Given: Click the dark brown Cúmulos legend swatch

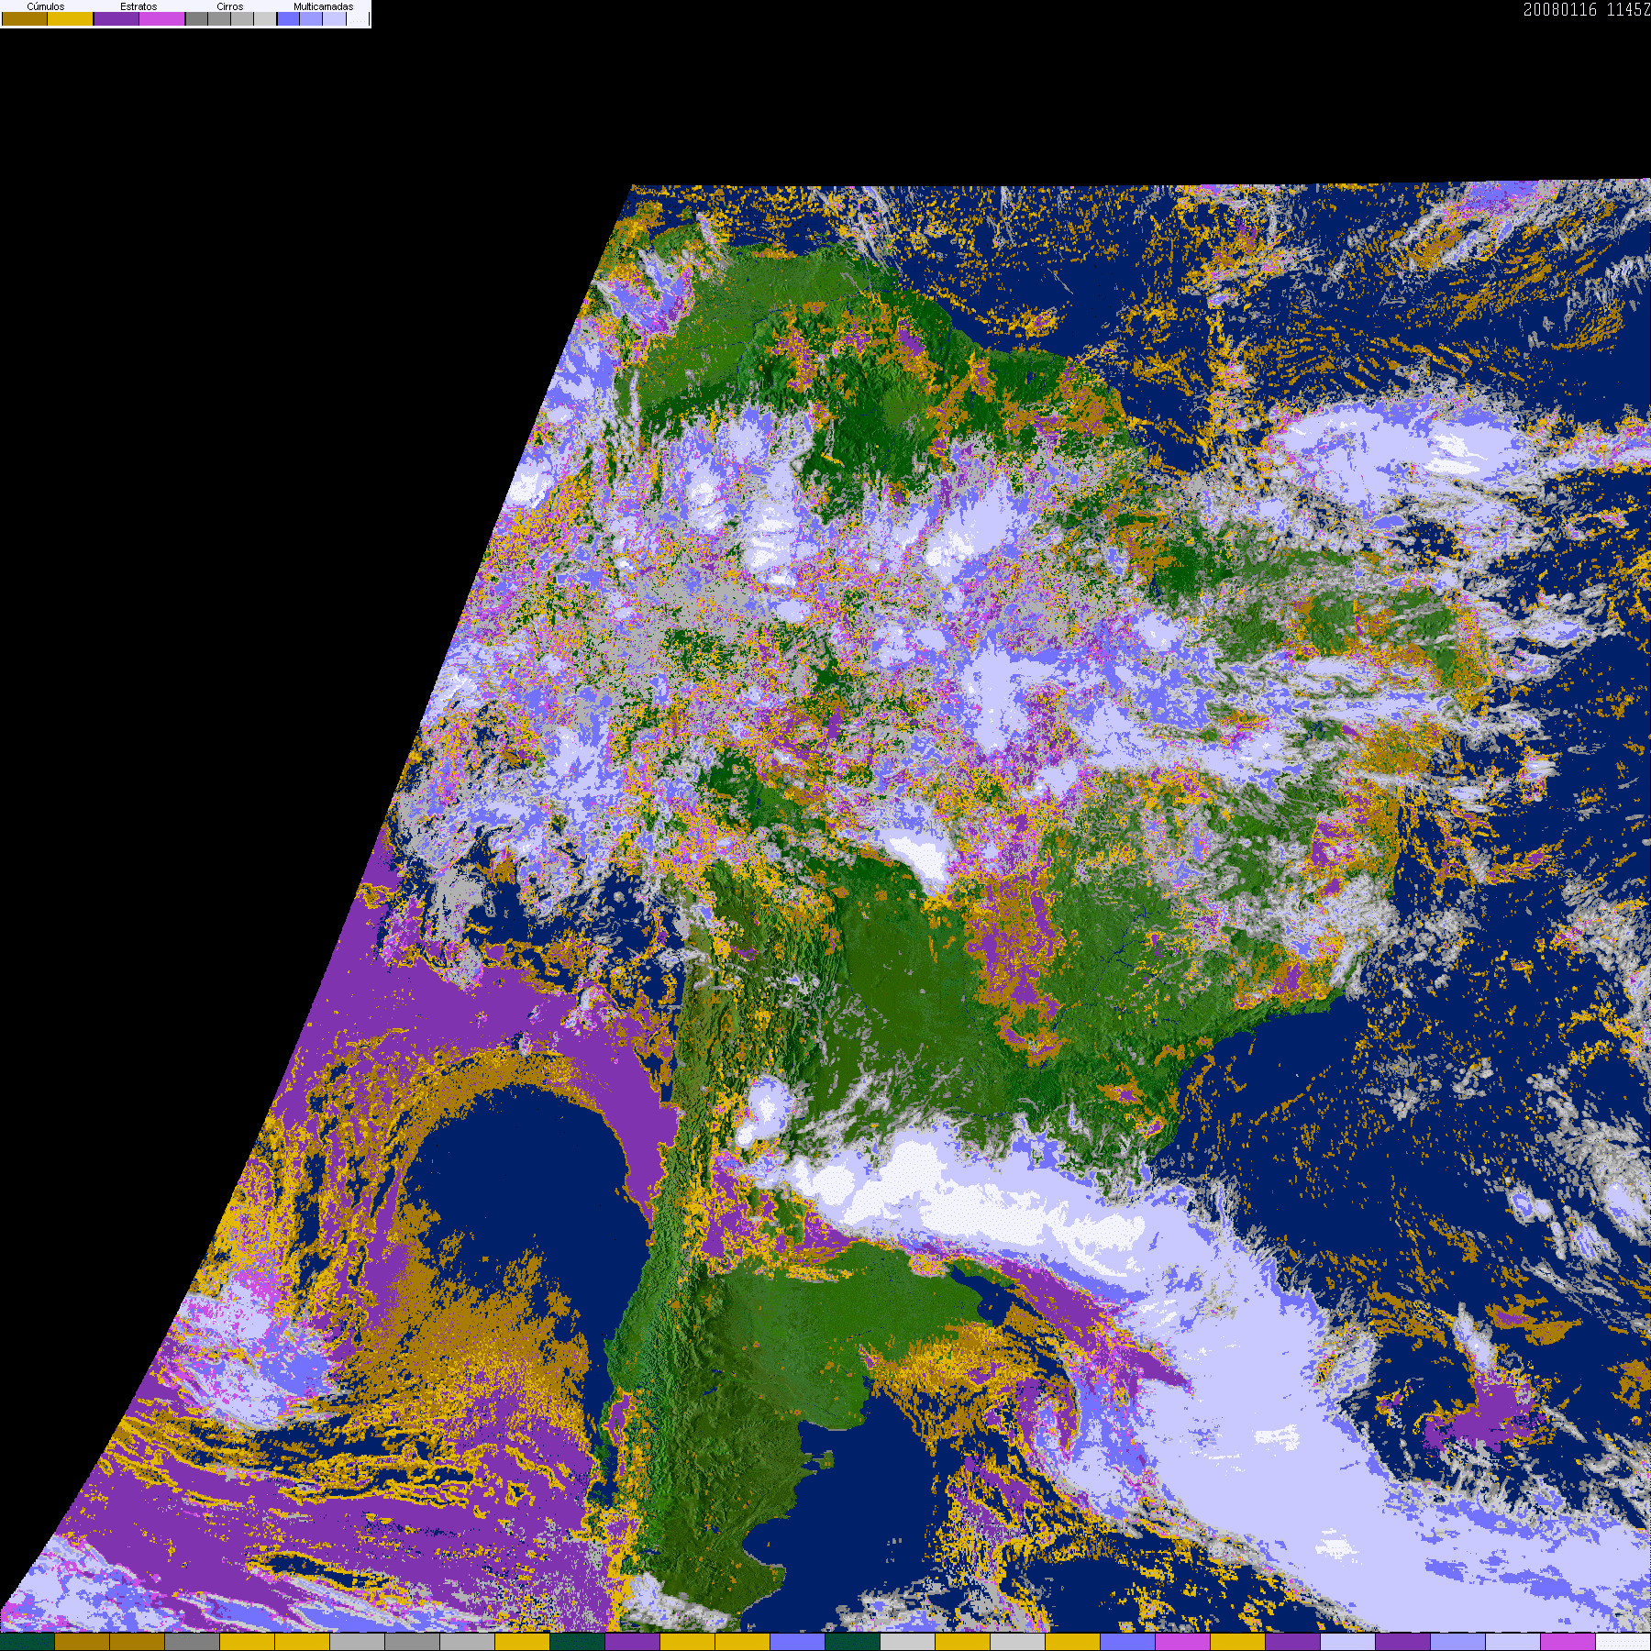Looking at the screenshot, I should pyautogui.click(x=25, y=18).
